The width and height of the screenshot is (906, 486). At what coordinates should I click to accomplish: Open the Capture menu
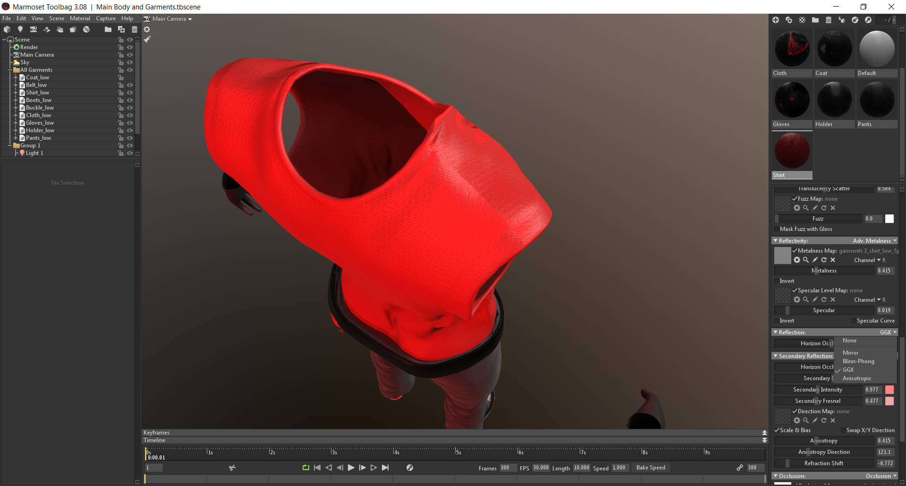point(106,18)
